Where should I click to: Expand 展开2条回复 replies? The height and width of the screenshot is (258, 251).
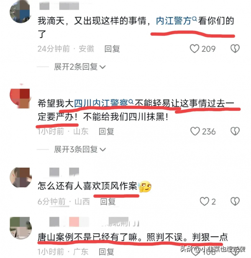[79, 67]
